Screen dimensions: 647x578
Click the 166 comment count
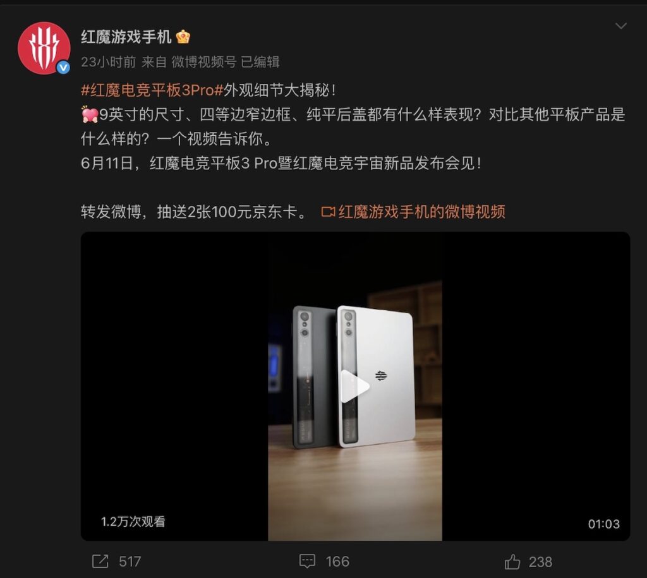337,562
